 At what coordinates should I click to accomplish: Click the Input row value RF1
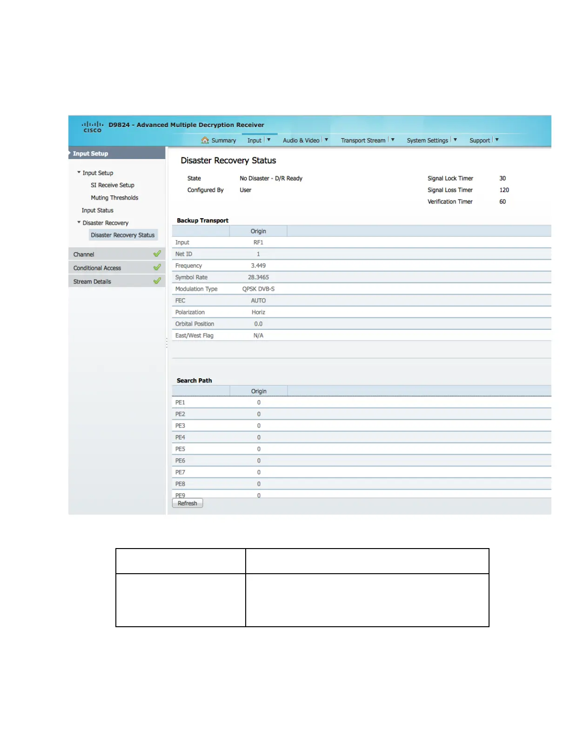pyautogui.click(x=258, y=242)
